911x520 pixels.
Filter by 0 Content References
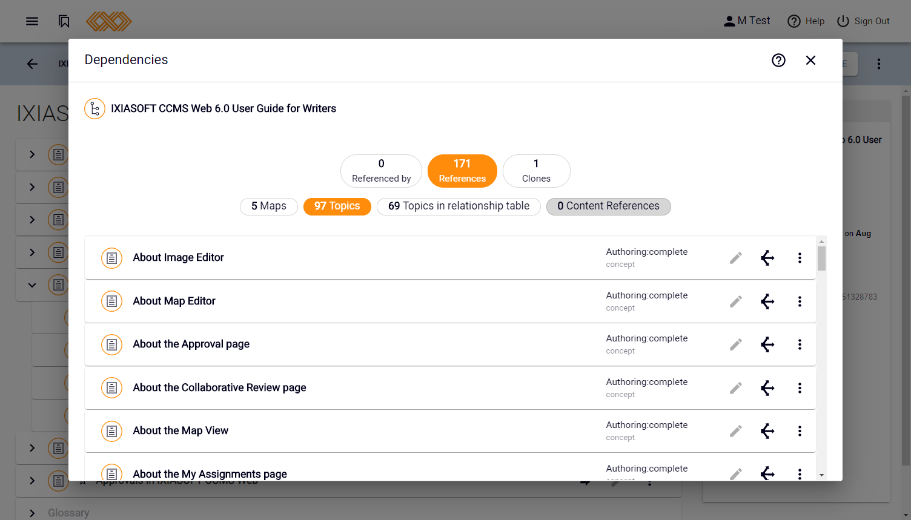608,206
